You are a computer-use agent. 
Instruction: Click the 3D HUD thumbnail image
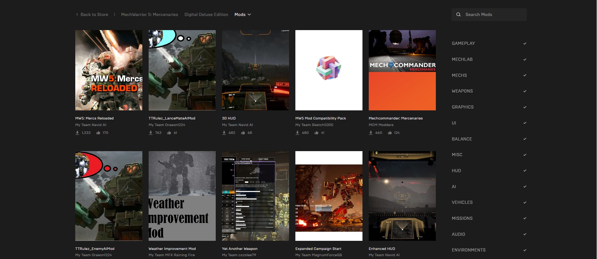tap(256, 70)
